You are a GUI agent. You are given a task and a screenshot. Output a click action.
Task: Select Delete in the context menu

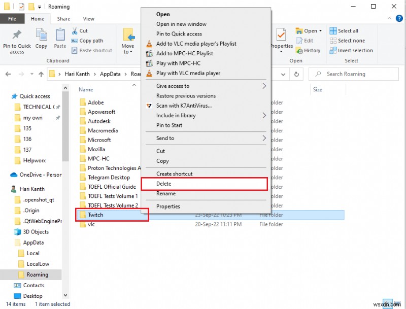(x=164, y=184)
